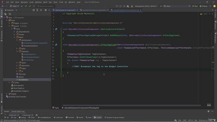
Task: Click the Commit checkmark icon
Action: [30, 6]
